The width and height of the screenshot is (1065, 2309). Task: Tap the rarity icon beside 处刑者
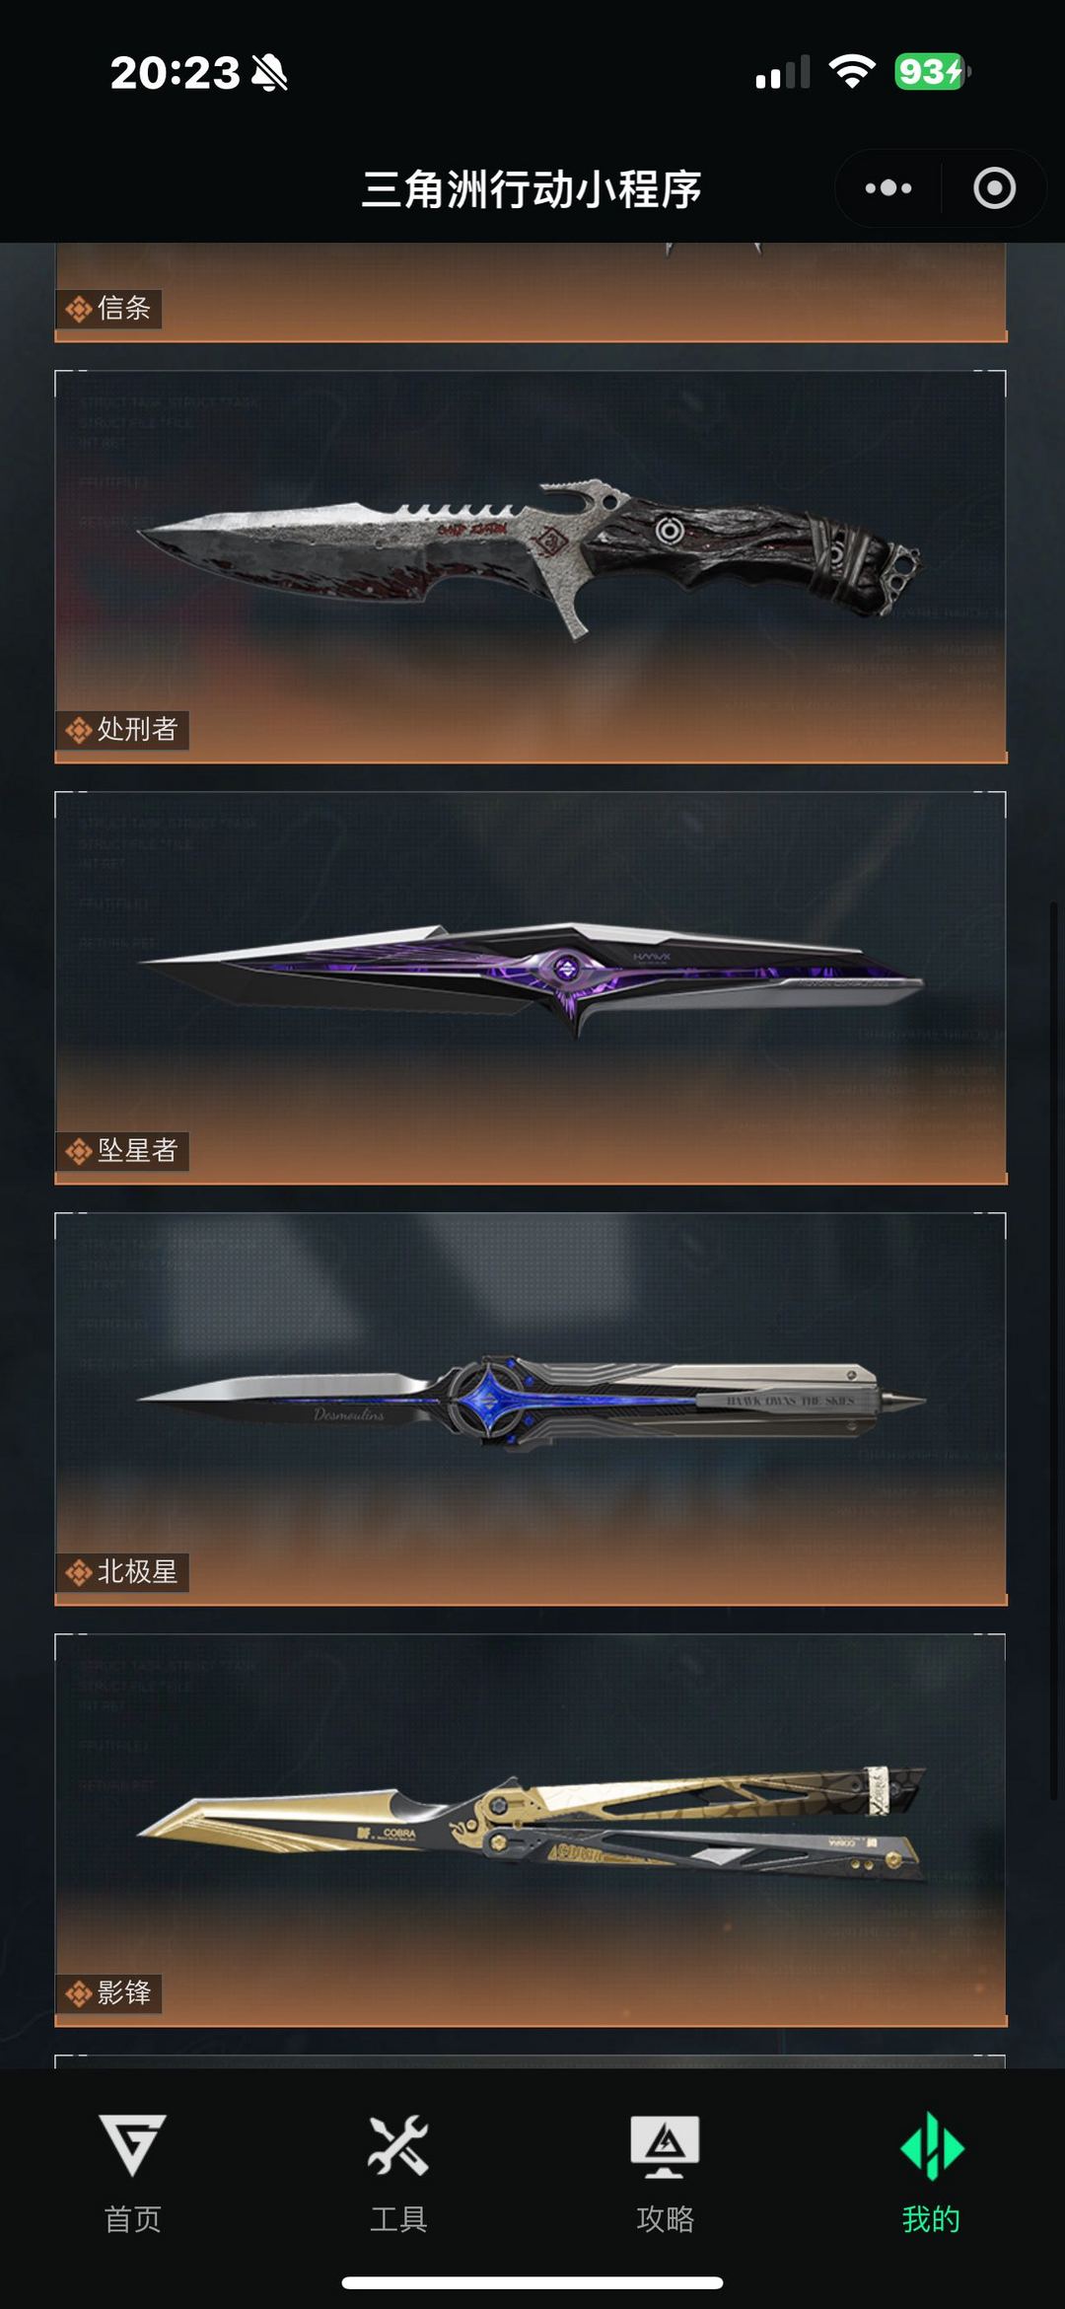point(79,730)
